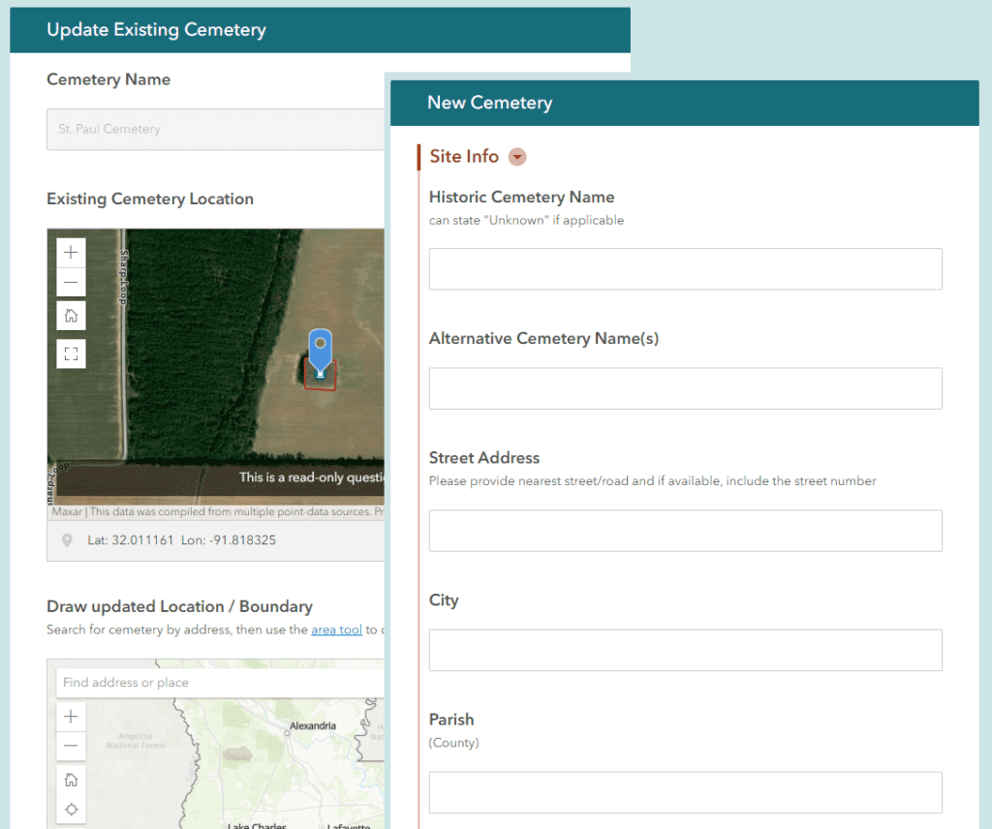992x829 pixels.
Task: Zoom out on the updated boundary map
Action: (71, 746)
